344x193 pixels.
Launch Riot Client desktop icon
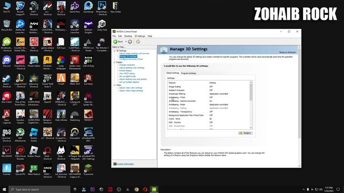(6, 98)
